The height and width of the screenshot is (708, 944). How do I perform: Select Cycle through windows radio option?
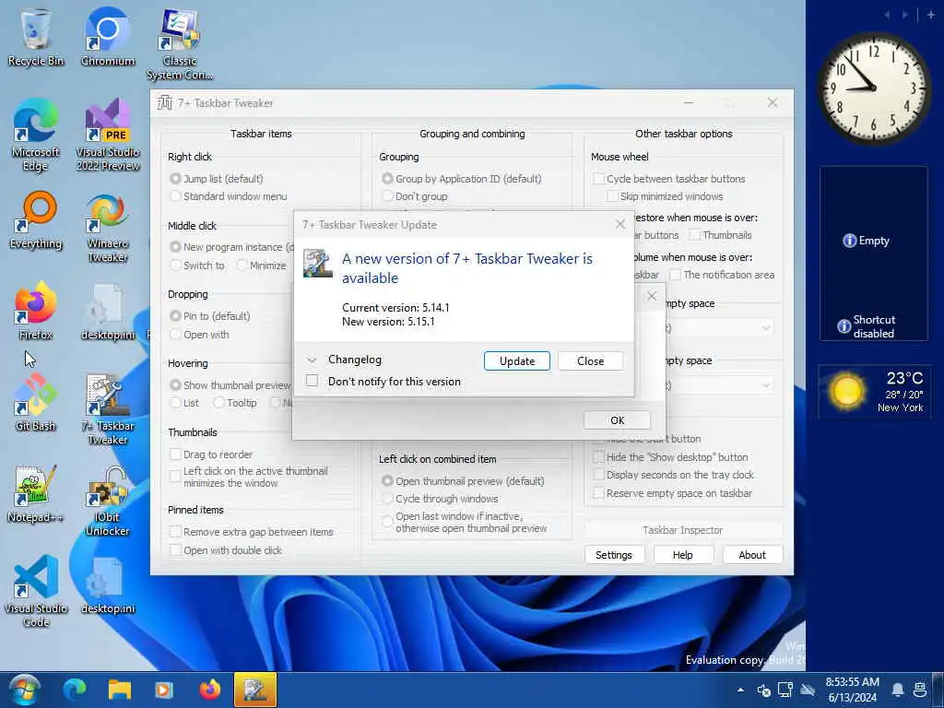387,499
